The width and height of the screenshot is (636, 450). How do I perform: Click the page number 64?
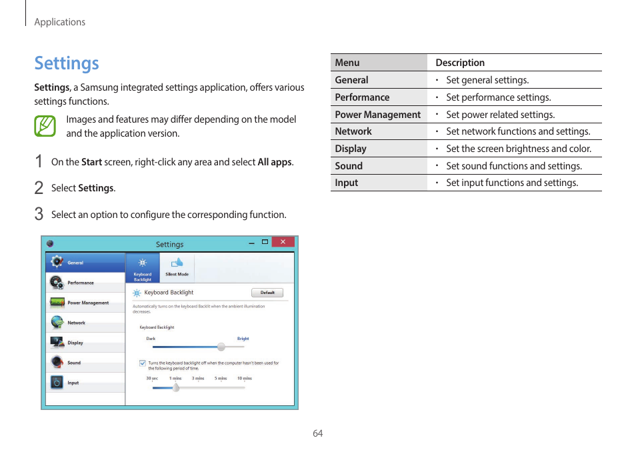[x=317, y=433]
